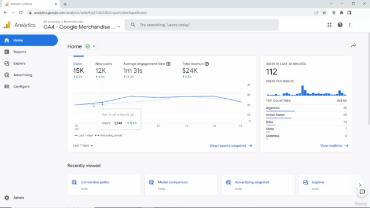Open the Last 7 days date range dropdown

(83, 146)
